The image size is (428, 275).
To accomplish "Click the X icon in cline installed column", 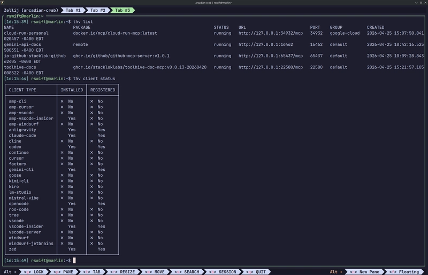I will click(62, 141).
